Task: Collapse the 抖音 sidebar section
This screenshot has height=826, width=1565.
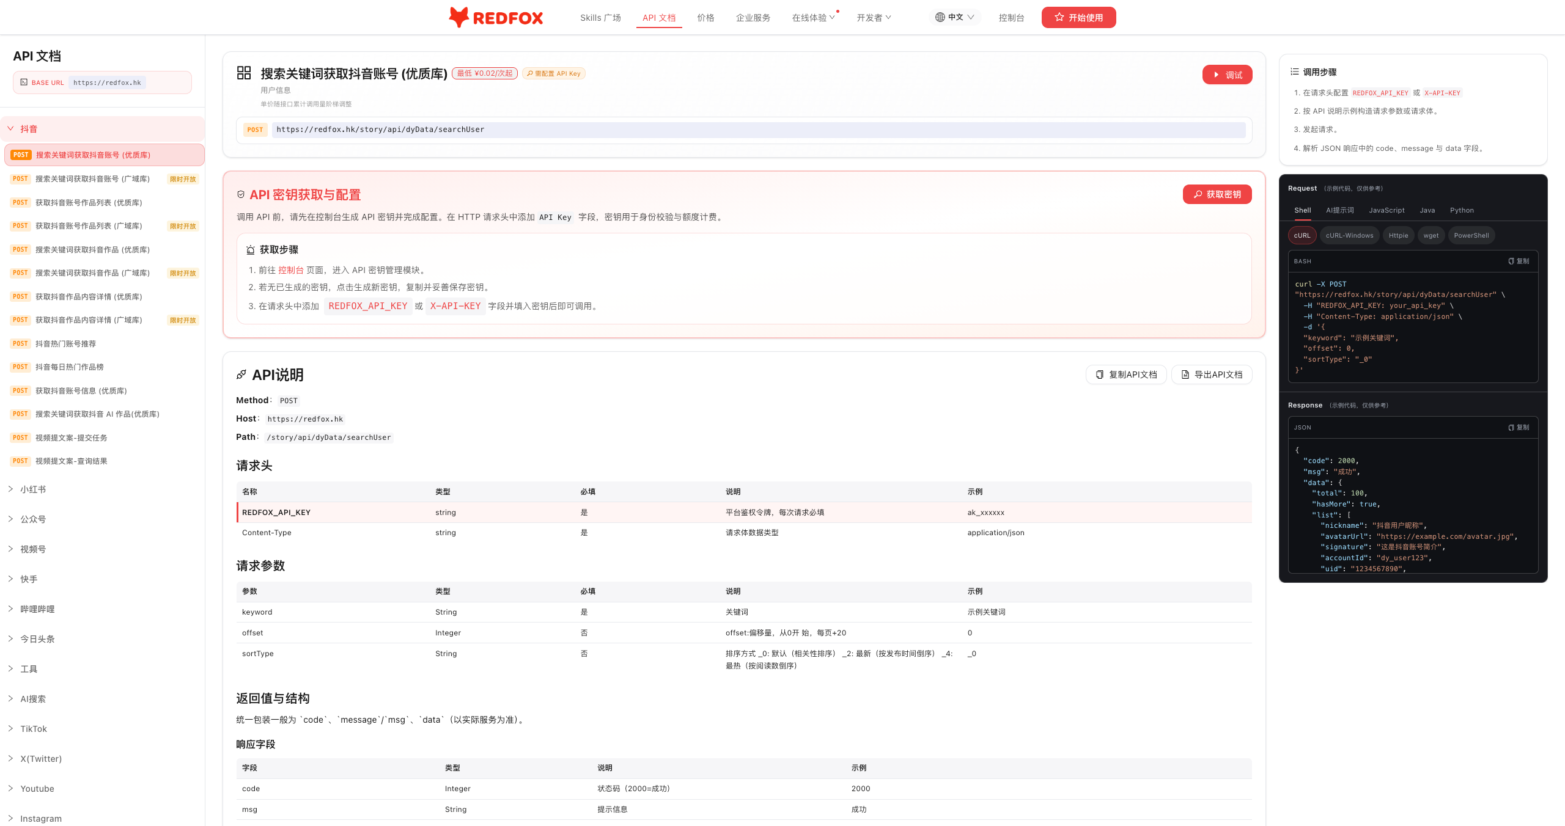Action: pos(103,129)
